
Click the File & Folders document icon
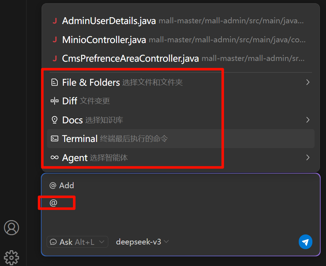55,82
